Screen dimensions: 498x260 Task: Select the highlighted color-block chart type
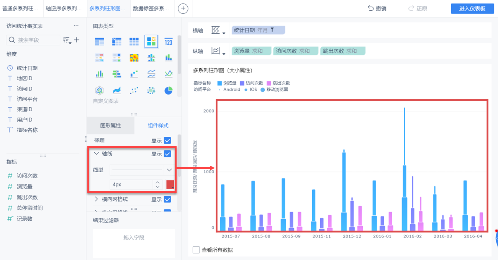[x=151, y=42]
